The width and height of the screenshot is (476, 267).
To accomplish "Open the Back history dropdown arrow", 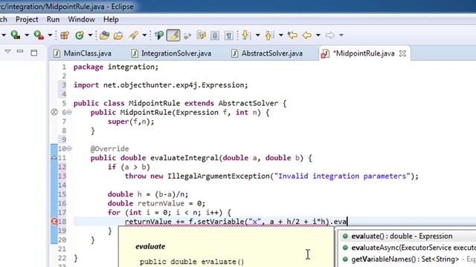I will (318, 36).
